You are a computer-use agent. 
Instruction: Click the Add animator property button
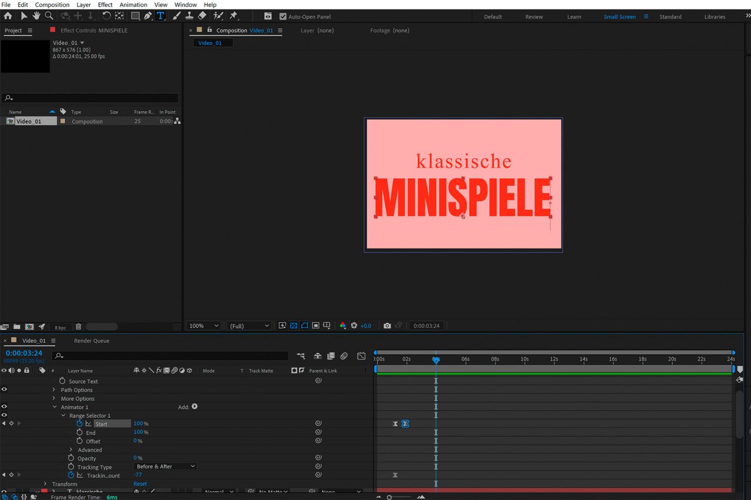click(x=194, y=407)
